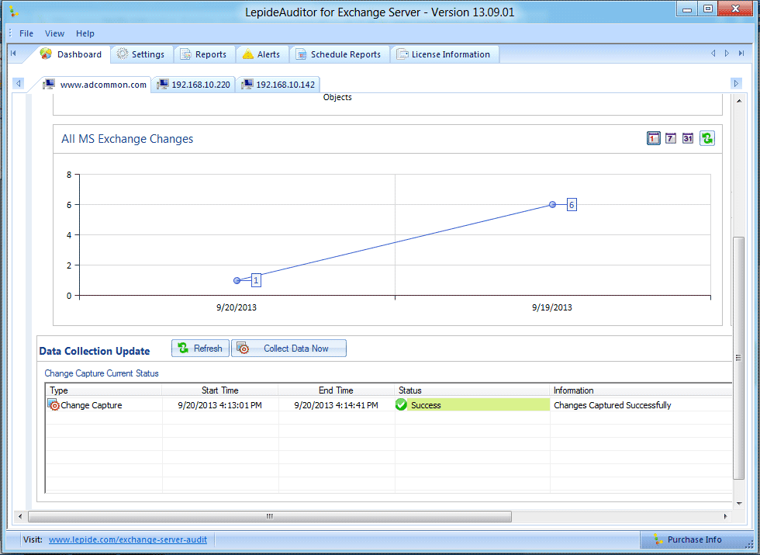The width and height of the screenshot is (760, 555).
Task: Click the 9/20/2013 4:14:41 PM end time cell
Action: (x=337, y=405)
